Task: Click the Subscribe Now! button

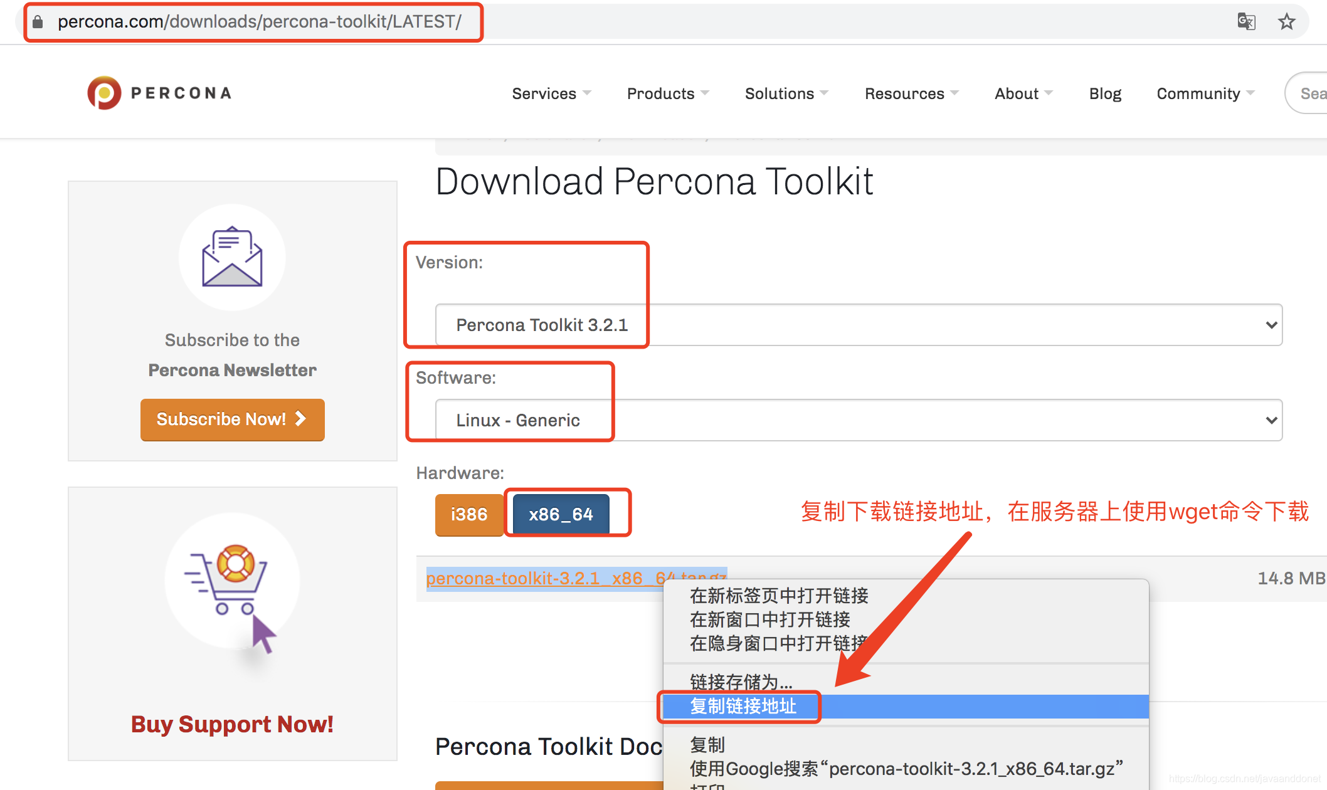Action: (232, 419)
